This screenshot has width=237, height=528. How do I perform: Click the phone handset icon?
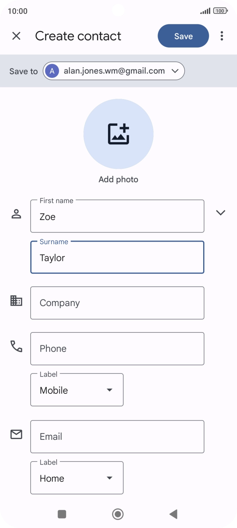tap(16, 346)
